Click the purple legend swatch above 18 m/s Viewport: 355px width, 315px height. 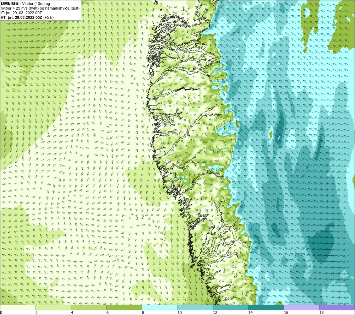coord(337,307)
